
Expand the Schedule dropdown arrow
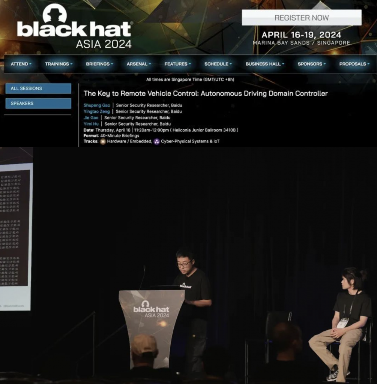230,64
